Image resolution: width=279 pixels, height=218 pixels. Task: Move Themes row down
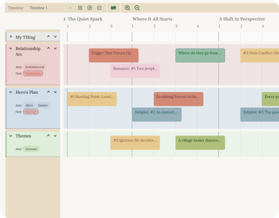[55, 136]
